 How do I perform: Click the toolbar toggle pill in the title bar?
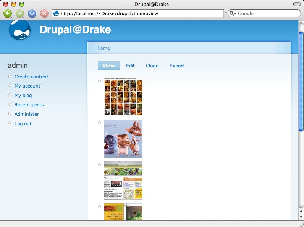pyautogui.click(x=297, y=4)
